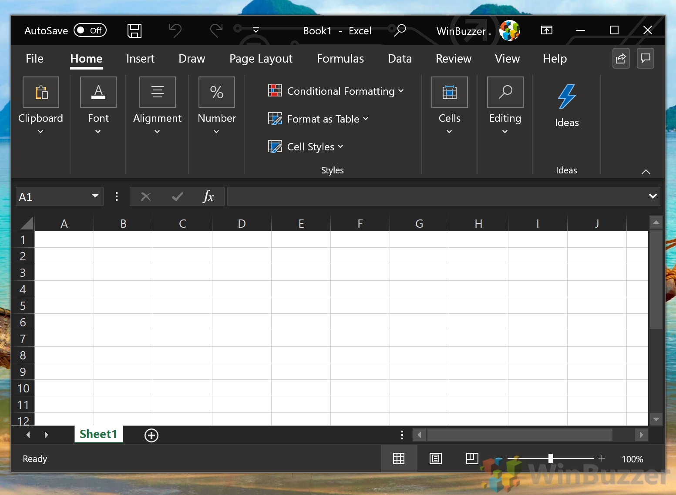Click the Cells grid icon

pos(450,92)
